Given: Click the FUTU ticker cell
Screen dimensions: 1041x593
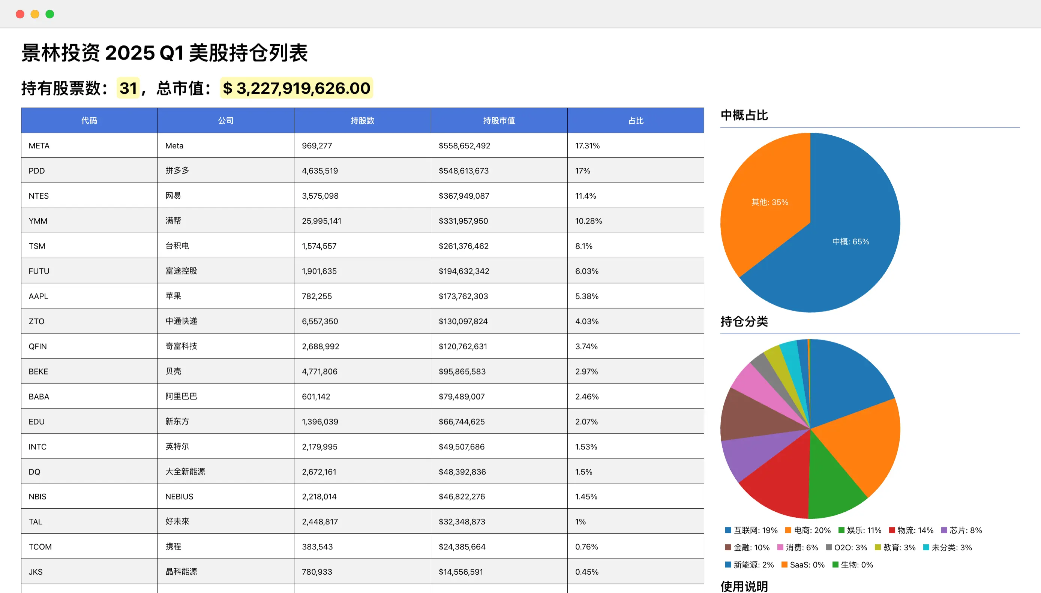Looking at the screenshot, I should pyautogui.click(x=89, y=271).
